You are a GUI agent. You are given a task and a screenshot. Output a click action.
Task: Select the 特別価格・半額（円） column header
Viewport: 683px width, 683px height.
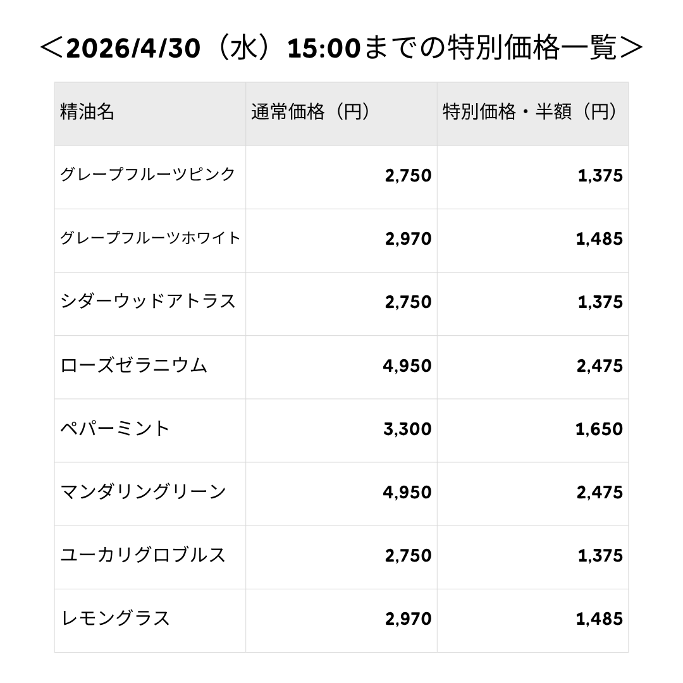coord(530,113)
